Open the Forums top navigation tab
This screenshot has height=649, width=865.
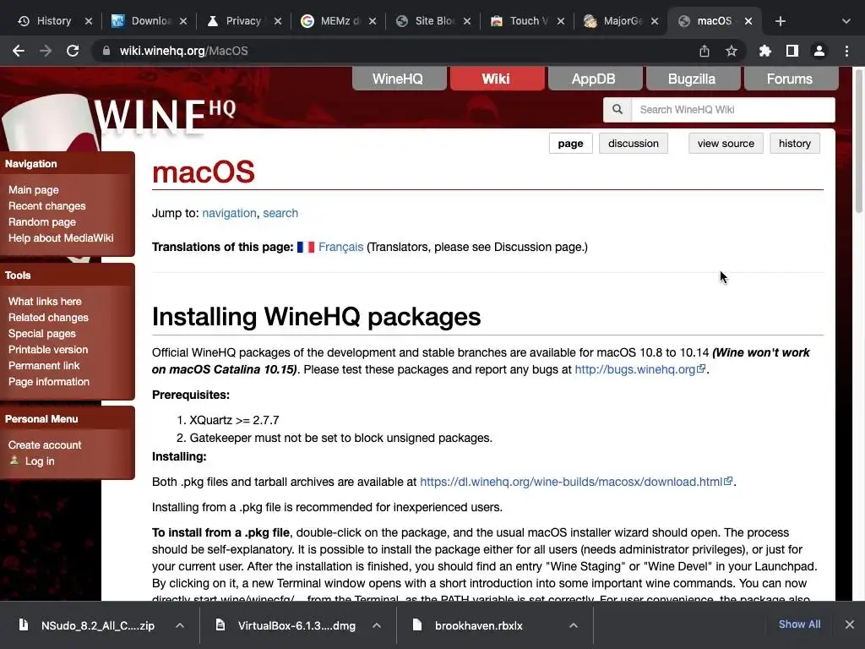(x=791, y=79)
